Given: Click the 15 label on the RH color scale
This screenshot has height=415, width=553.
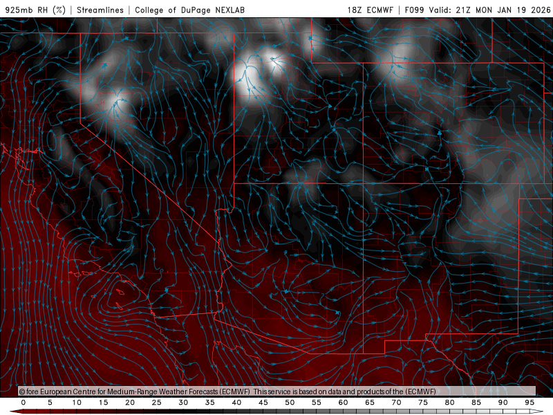Looking at the screenshot, I should (103, 403).
